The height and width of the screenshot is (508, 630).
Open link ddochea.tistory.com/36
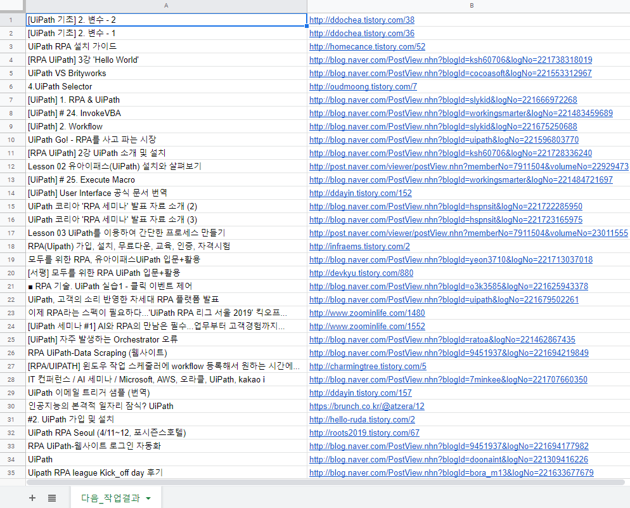362,34
